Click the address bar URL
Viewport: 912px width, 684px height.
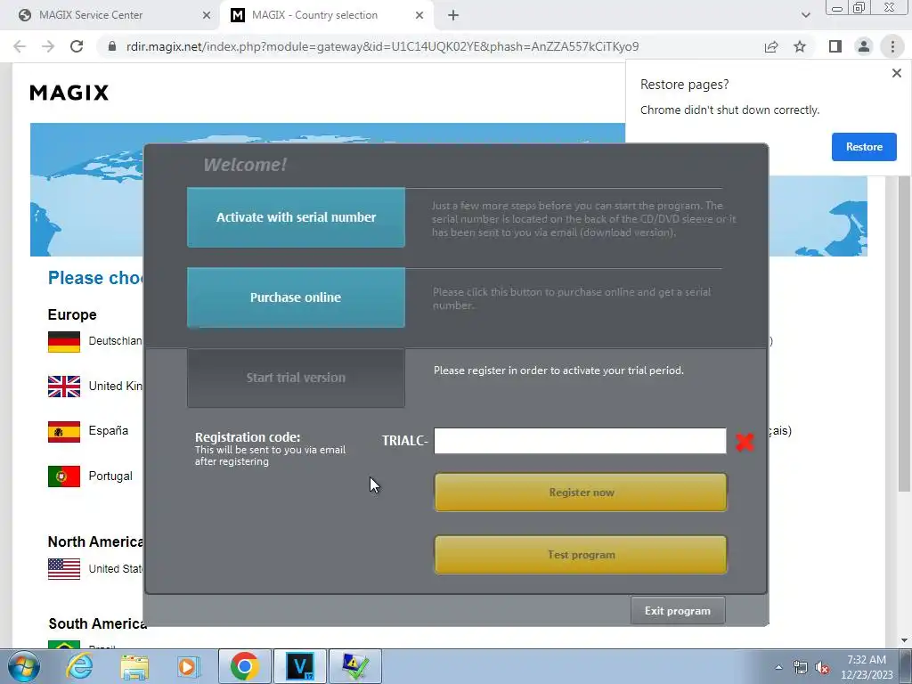382,46
